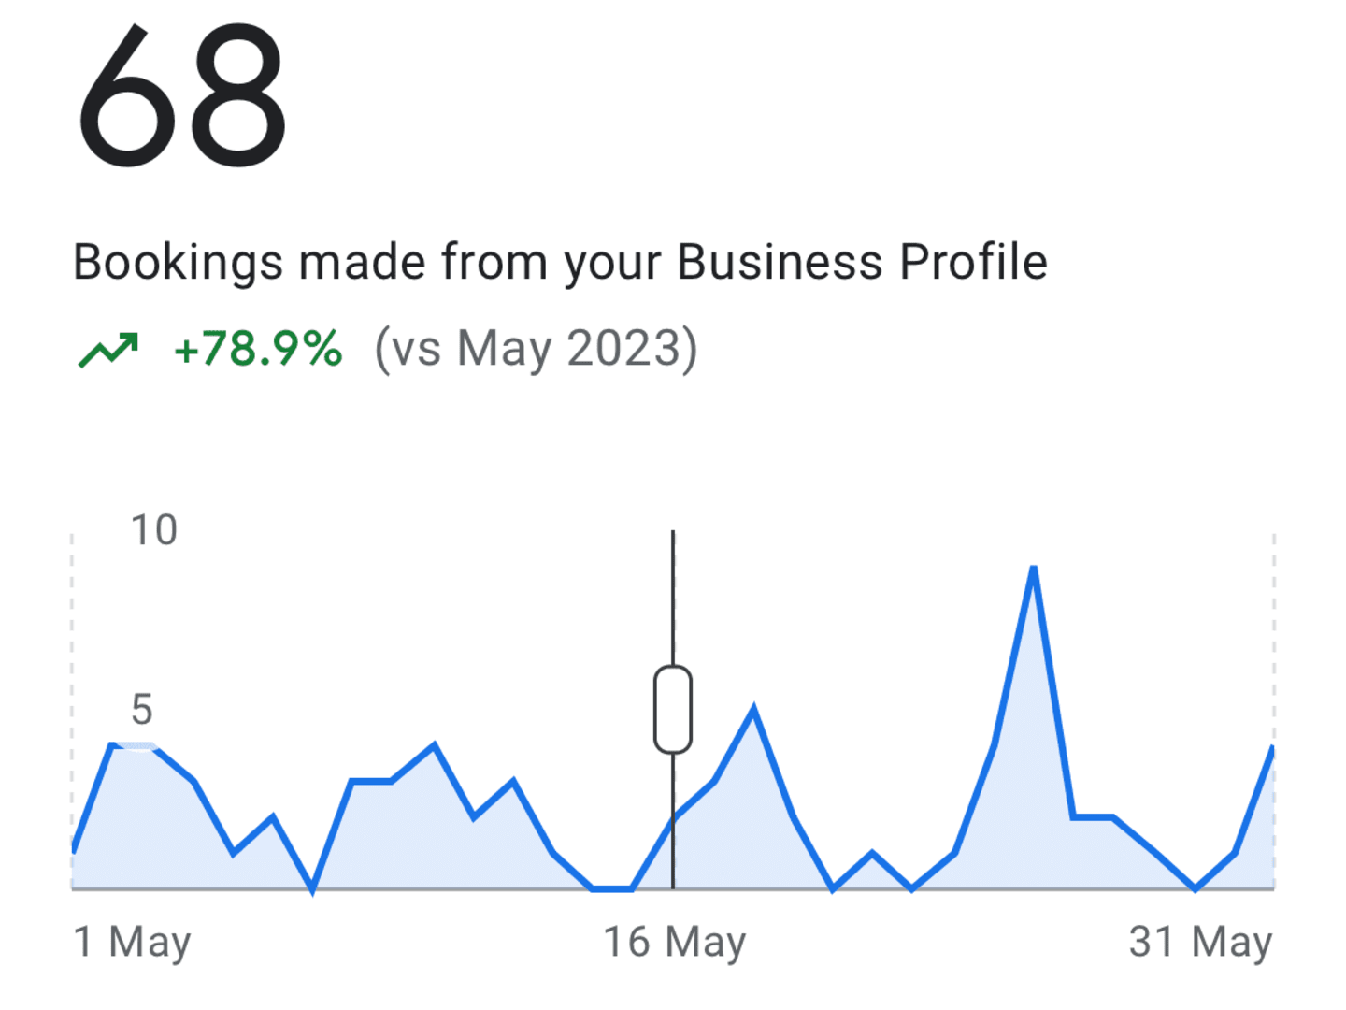Click the +78.9% change figure

coord(259,349)
